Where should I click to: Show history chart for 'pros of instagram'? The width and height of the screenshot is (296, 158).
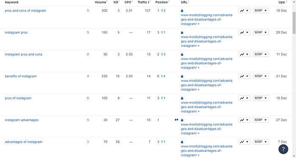coord(244,98)
